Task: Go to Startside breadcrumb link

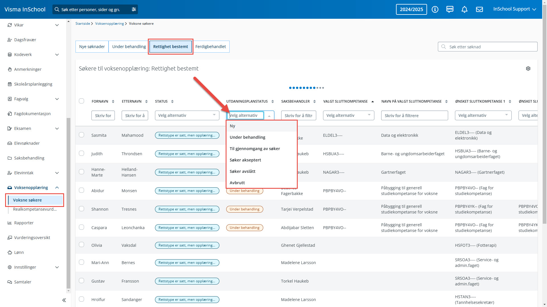Action: click(x=83, y=24)
